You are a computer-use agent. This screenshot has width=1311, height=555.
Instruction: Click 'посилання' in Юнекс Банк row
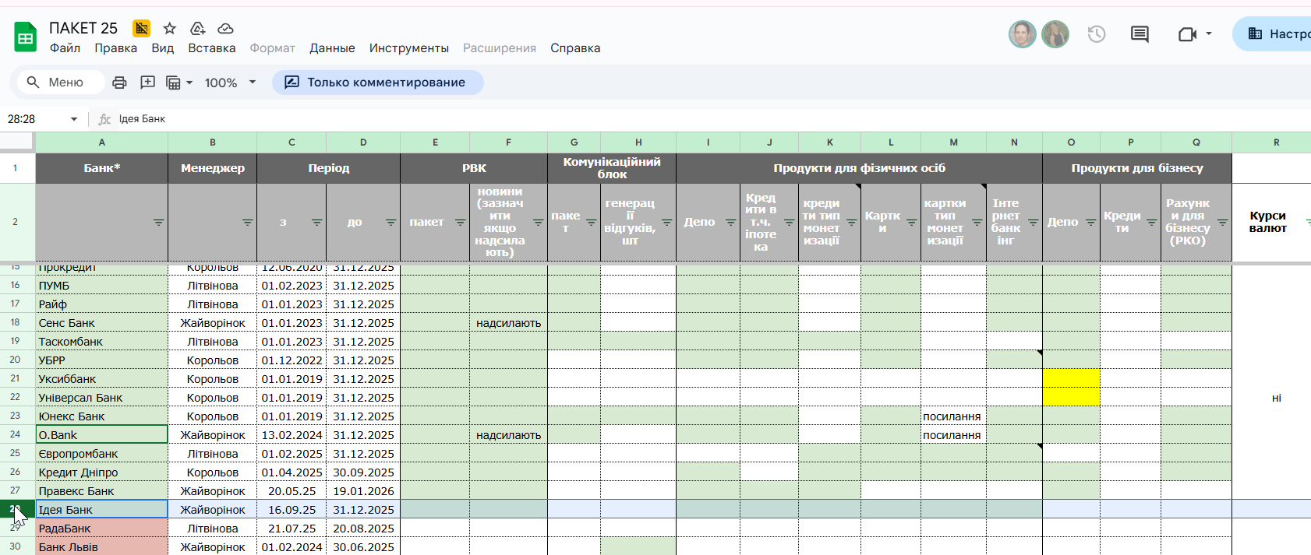click(x=952, y=416)
